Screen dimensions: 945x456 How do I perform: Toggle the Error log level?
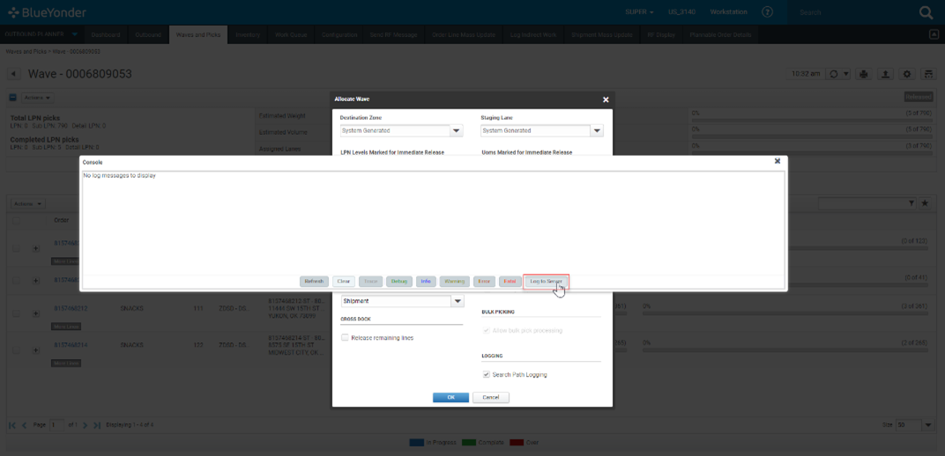(484, 282)
